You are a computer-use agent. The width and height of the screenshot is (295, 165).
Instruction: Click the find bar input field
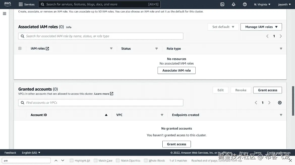[26, 160]
